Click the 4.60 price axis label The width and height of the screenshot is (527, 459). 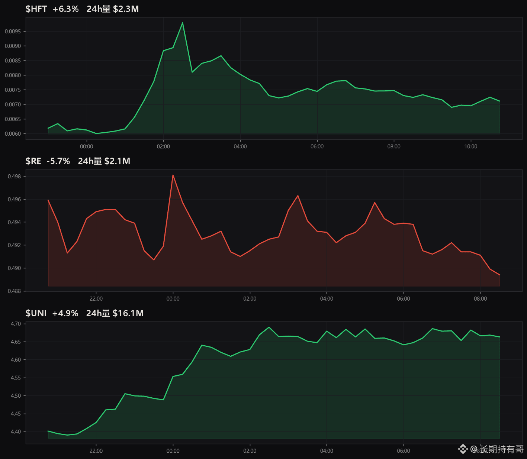coord(16,360)
